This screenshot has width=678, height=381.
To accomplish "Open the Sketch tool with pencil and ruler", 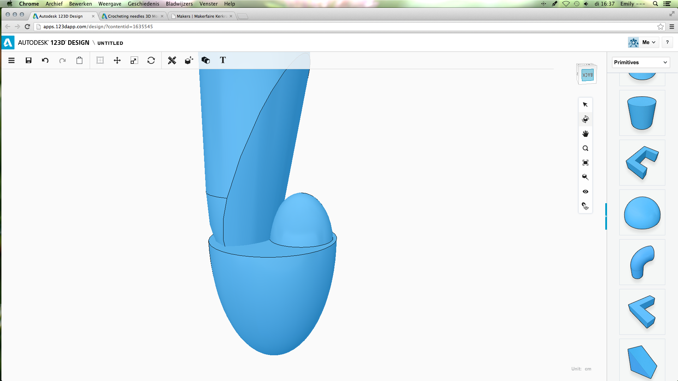I will pos(172,60).
